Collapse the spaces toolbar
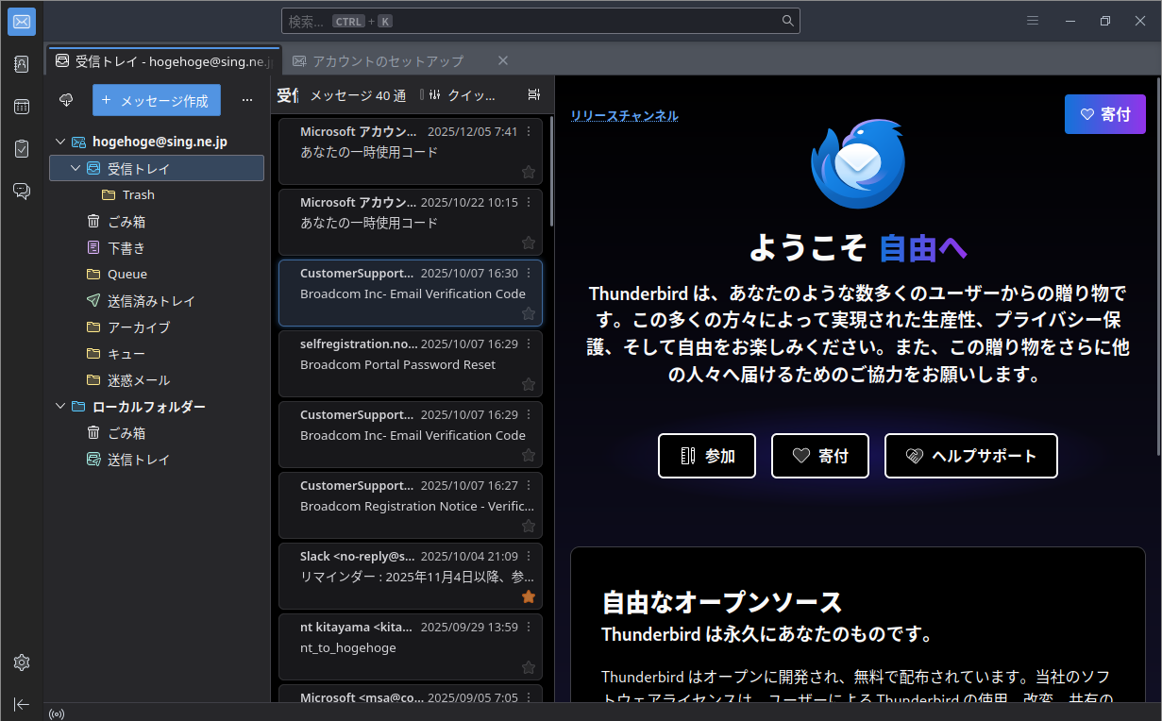Screen dimensions: 1162x721 pyautogui.click(x=21, y=704)
